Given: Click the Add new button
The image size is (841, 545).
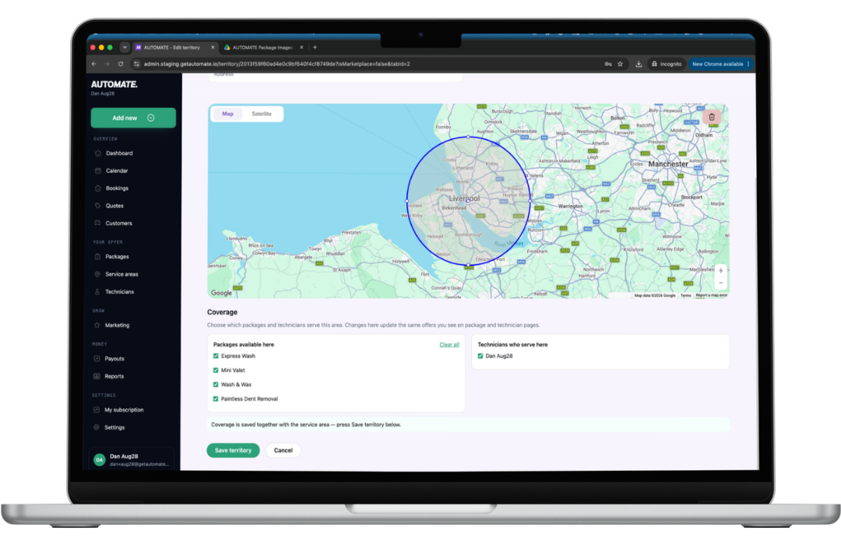Looking at the screenshot, I should [x=133, y=118].
